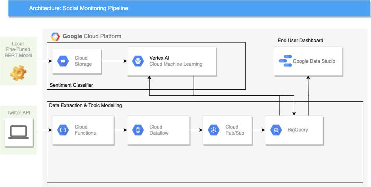The height and width of the screenshot is (187, 371).
Task: Click the Cloud Dataflow hexagon icon
Action: point(138,130)
